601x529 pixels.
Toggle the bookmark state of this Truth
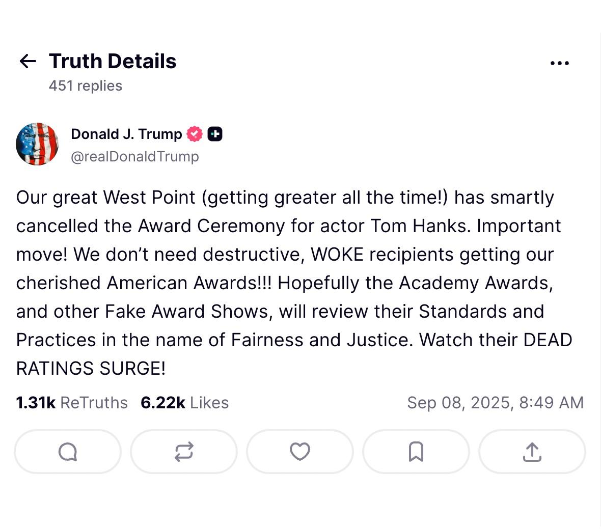416,452
